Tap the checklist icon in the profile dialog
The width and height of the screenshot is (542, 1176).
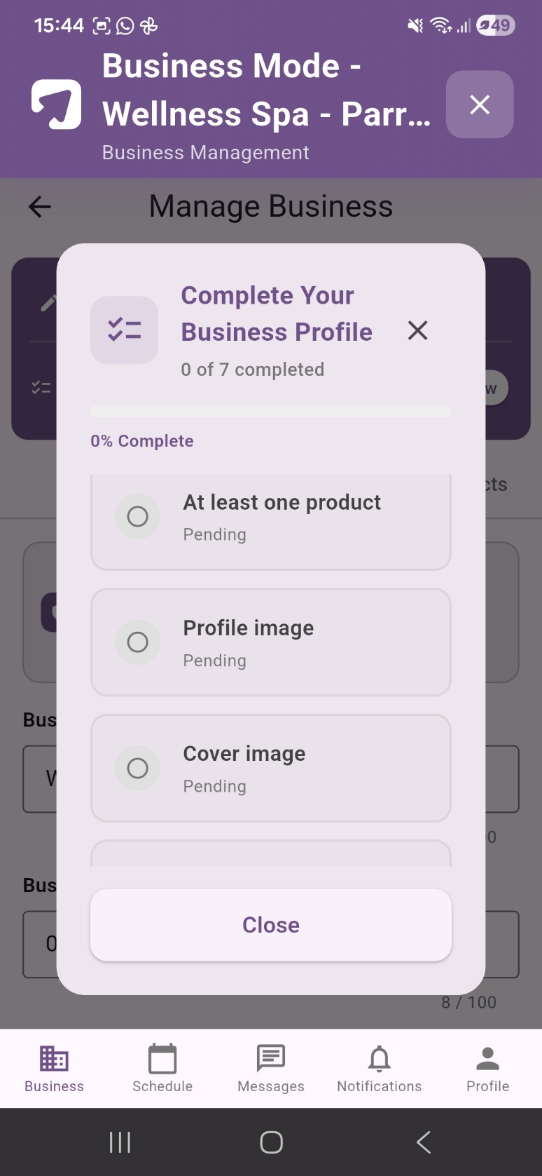pos(125,330)
